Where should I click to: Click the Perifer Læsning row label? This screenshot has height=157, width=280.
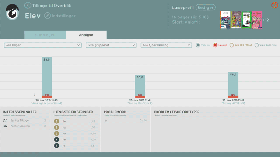click(20, 126)
